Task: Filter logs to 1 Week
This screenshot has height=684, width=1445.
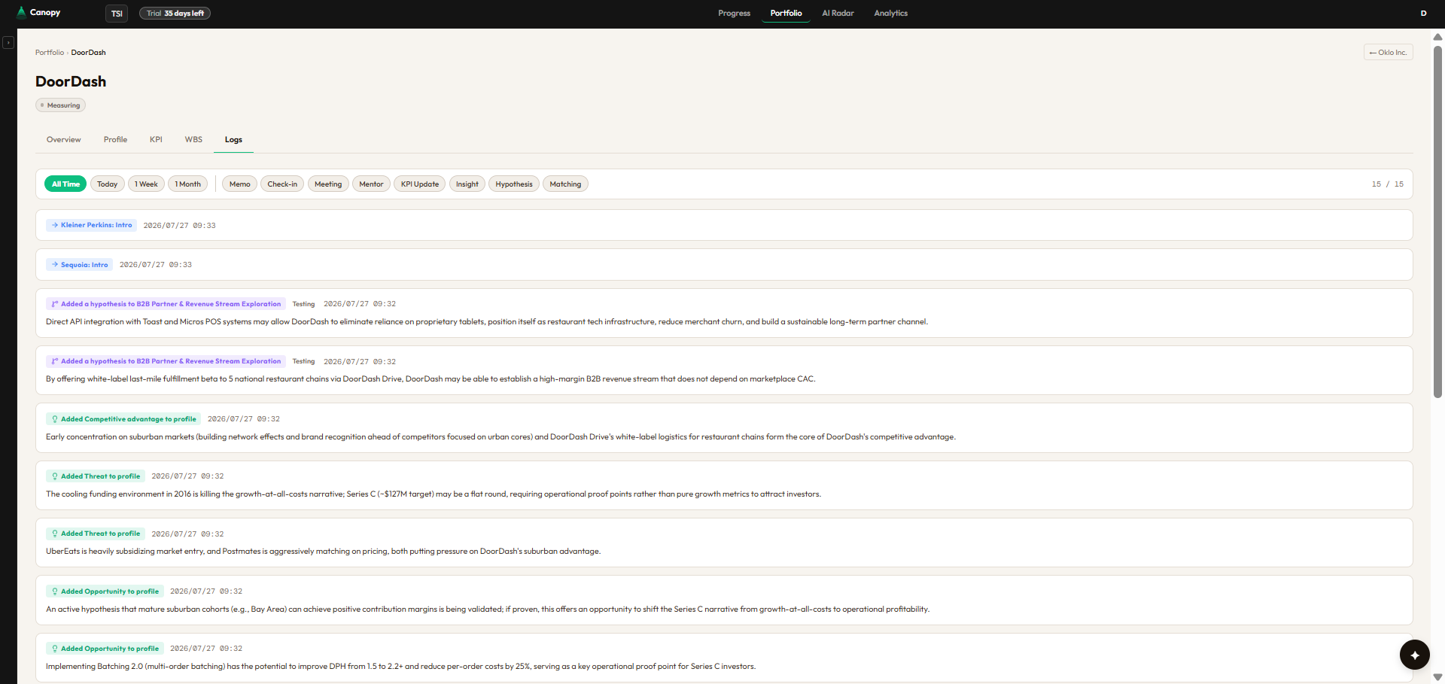Action: pos(146,184)
